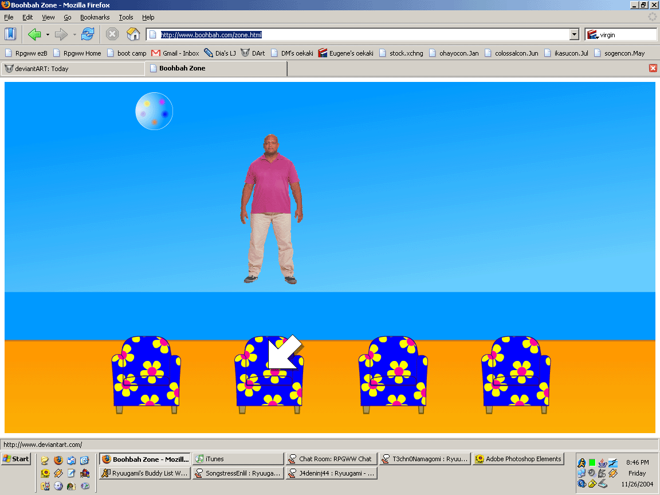Click the network computers tray icon
660x495 pixels.
click(x=582, y=473)
